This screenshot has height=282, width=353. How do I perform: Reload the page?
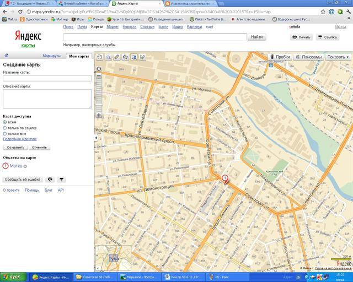(x=20, y=12)
